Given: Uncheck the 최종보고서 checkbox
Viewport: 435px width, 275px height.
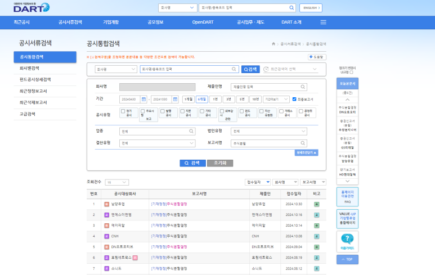Looking at the screenshot, I should 294,99.
